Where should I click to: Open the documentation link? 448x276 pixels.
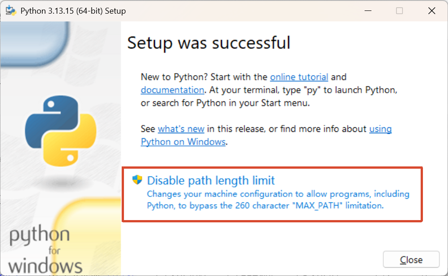pos(173,90)
